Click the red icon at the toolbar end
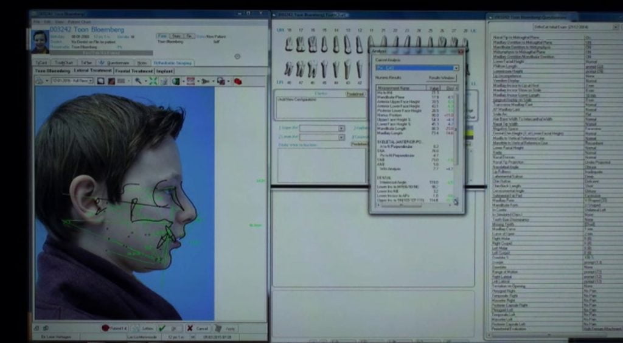623x343 pixels. click(238, 81)
